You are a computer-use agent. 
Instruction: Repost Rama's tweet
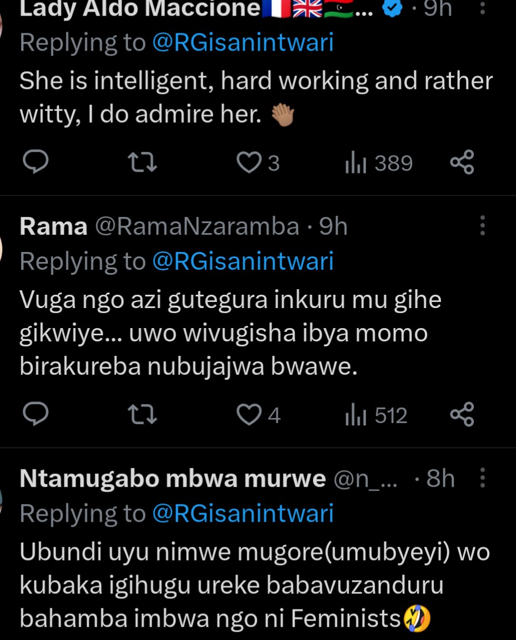[x=142, y=415]
